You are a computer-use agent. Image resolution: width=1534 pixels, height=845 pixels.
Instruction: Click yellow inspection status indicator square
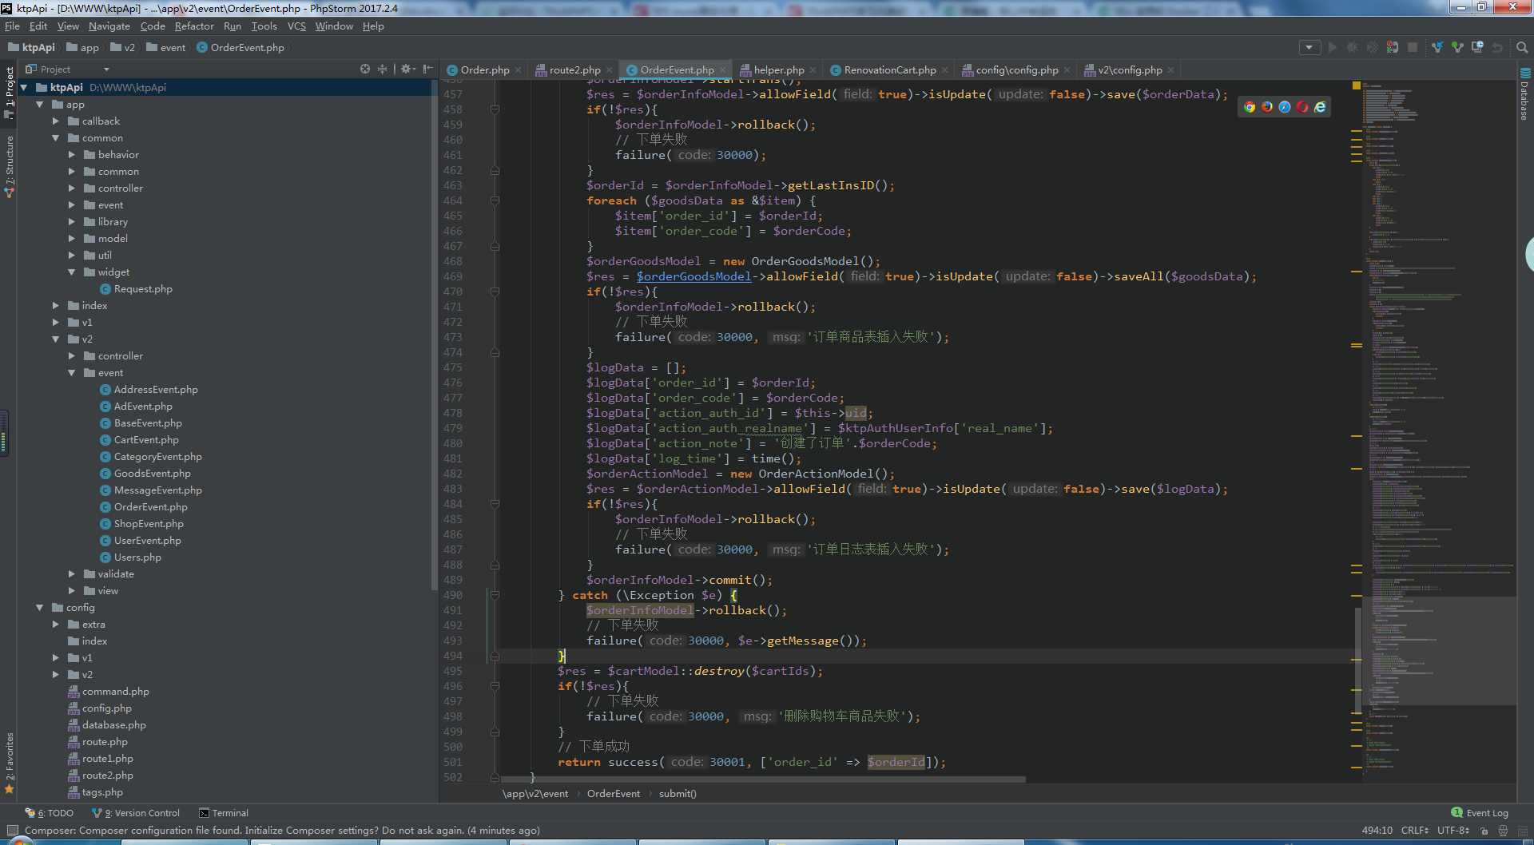click(x=1356, y=85)
